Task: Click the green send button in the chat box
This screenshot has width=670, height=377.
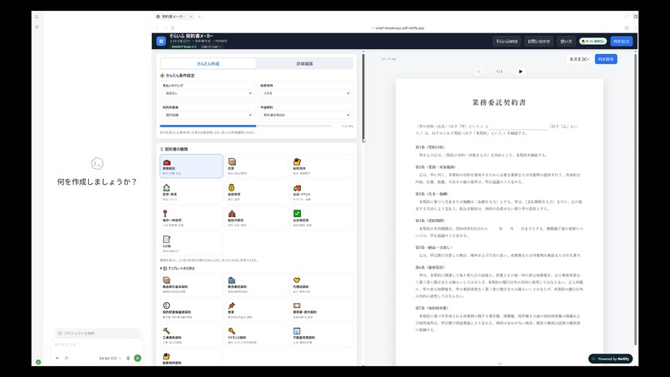Action: tap(138, 358)
